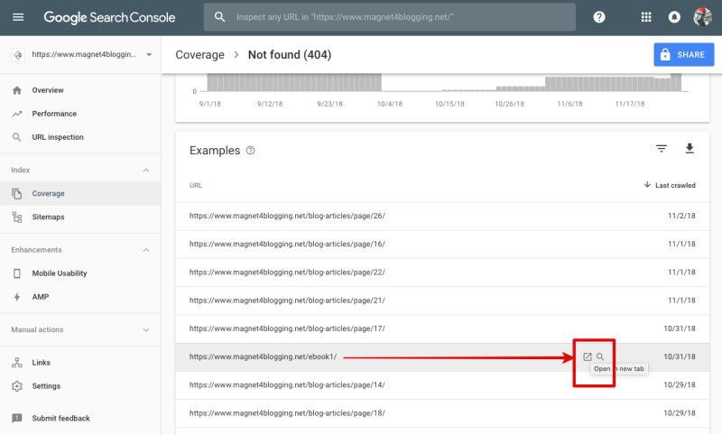This screenshot has width=722, height=435.
Task: Collapse the Enhancements section chevron
Action: (146, 250)
